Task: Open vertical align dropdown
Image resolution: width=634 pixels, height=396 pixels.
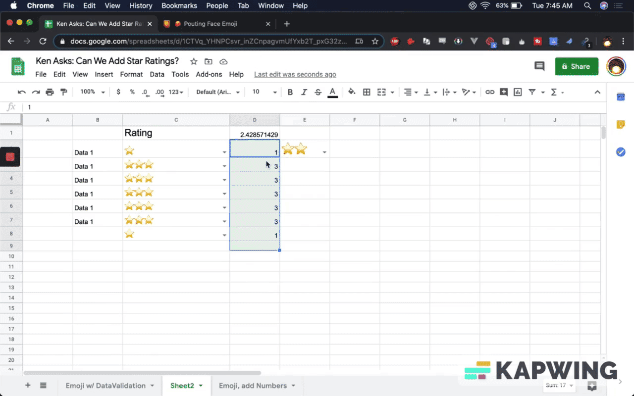Action: [x=430, y=92]
